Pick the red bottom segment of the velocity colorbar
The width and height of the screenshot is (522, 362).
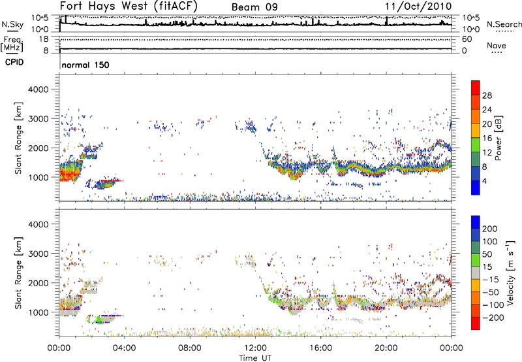pyautogui.click(x=476, y=323)
